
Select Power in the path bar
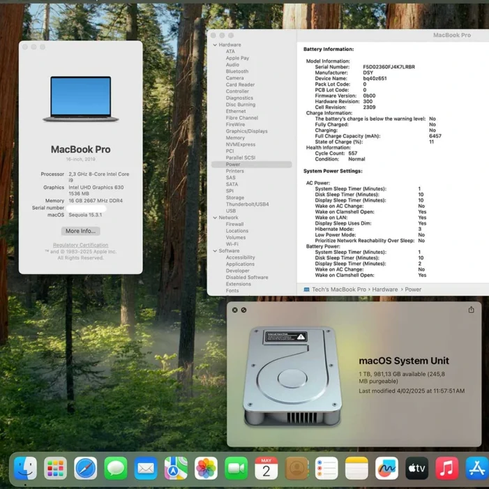[x=413, y=289]
